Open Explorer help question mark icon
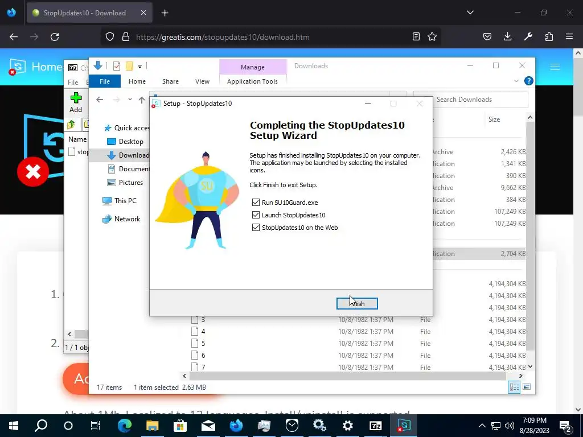 coord(528,81)
